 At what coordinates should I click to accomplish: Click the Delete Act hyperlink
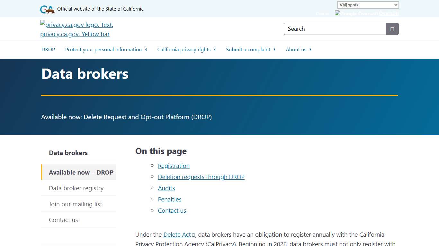[x=177, y=234]
